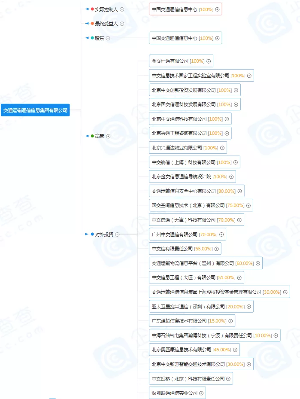Open 中交信有限责任公司 link
This screenshot has height=399, width=300.
(x=172, y=249)
